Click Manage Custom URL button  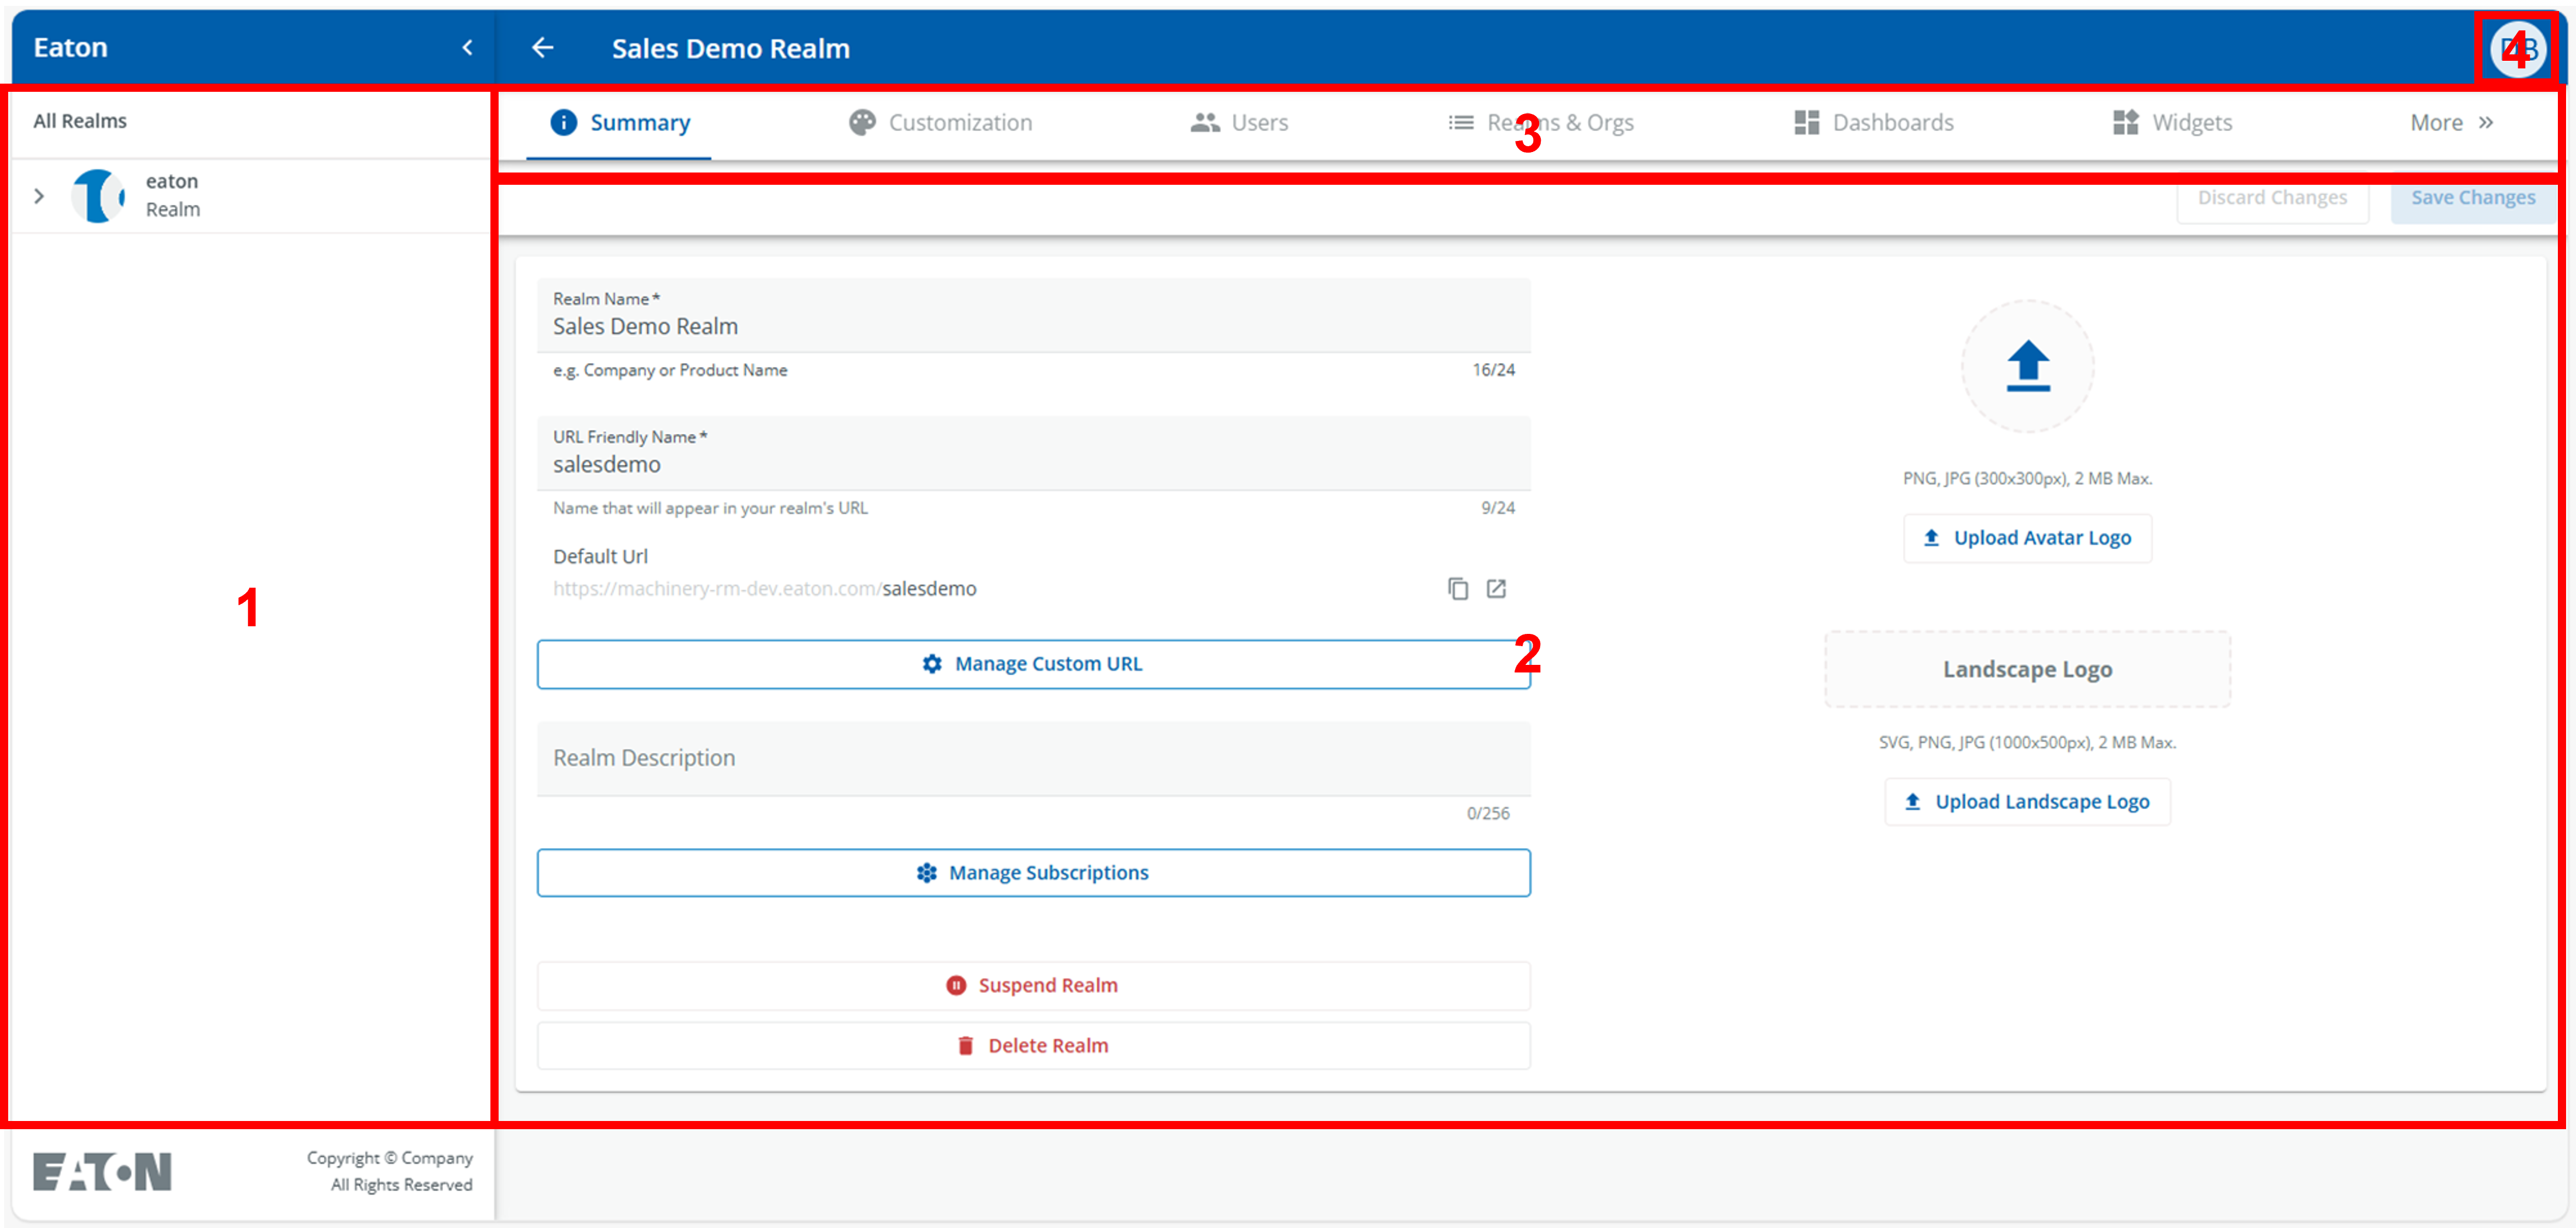tap(1033, 664)
